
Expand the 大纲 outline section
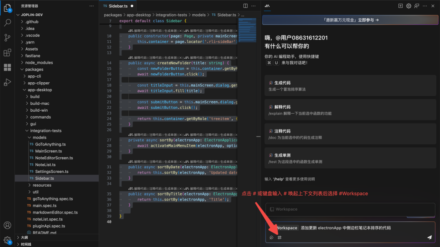point(24,237)
